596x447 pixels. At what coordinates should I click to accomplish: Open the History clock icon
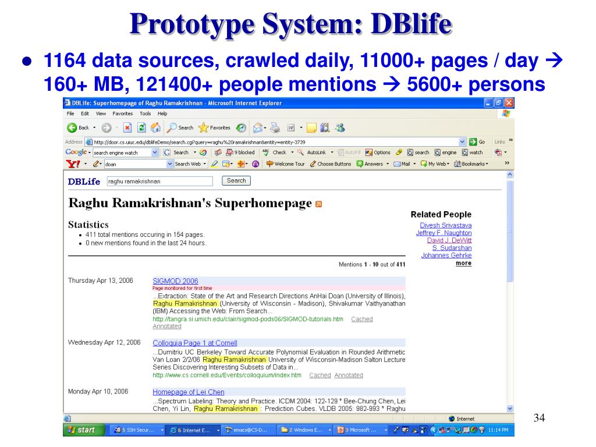tap(241, 128)
